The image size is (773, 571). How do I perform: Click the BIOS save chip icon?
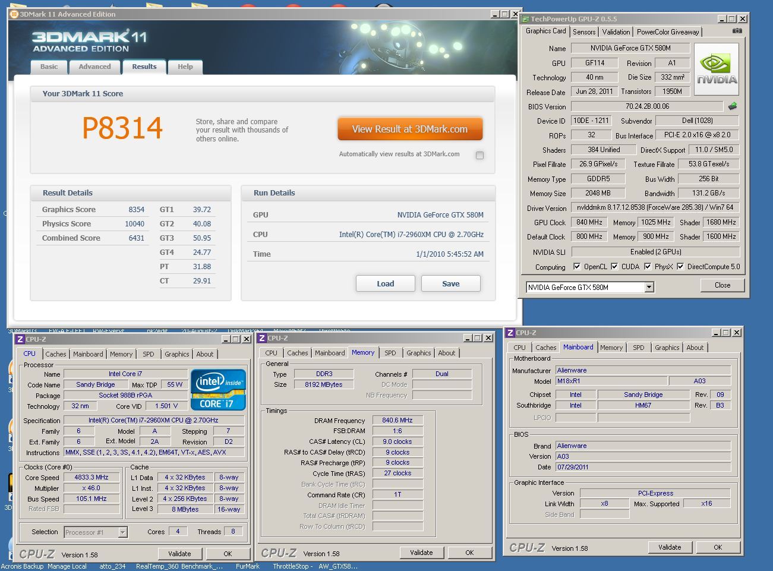tap(733, 106)
